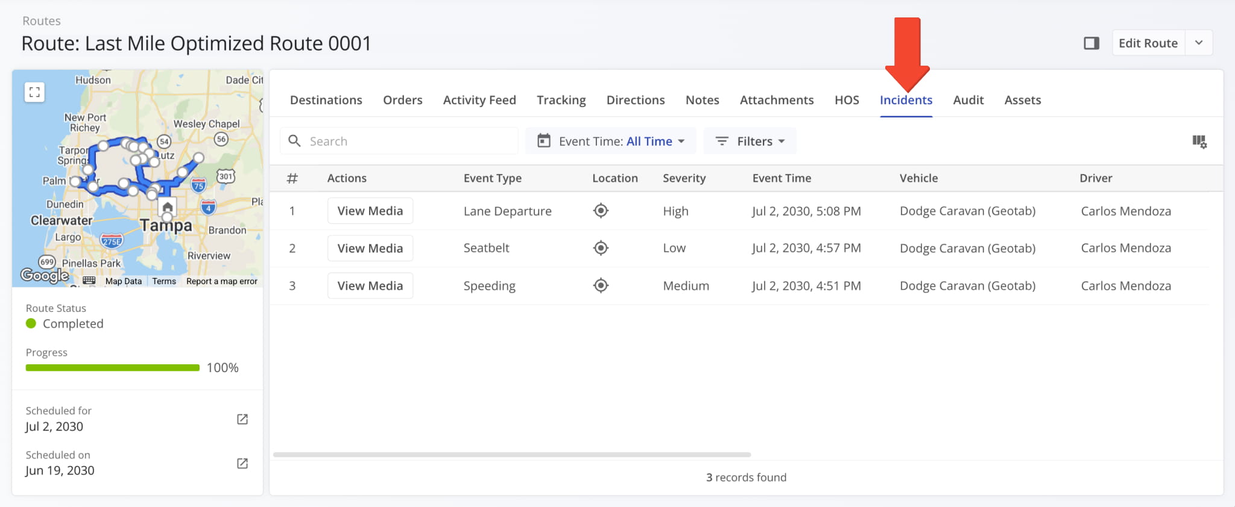Open the table column settings icon
Viewport: 1235px width, 507px height.
coord(1199,142)
